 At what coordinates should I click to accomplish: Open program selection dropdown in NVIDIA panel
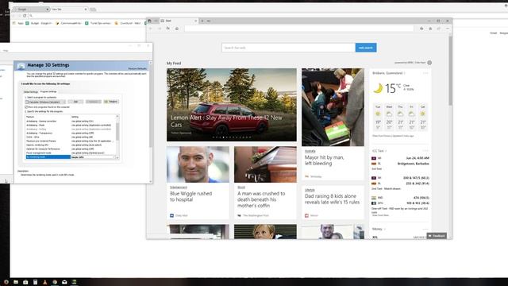46,102
